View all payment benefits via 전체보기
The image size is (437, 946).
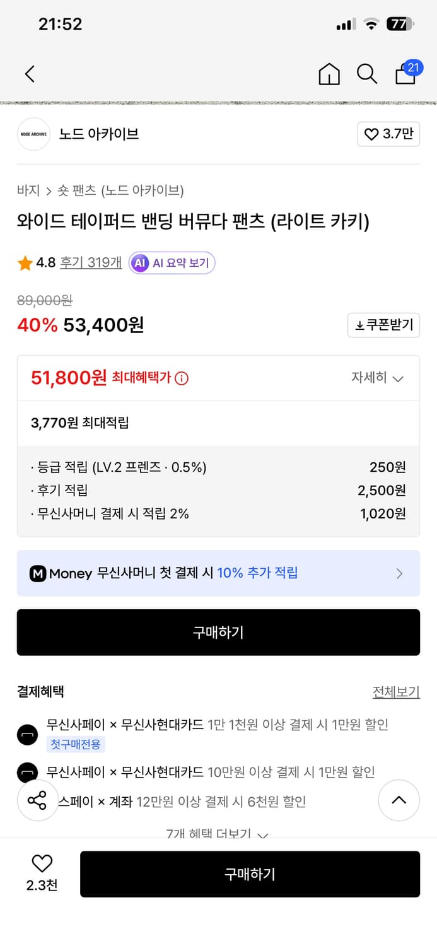tap(397, 692)
